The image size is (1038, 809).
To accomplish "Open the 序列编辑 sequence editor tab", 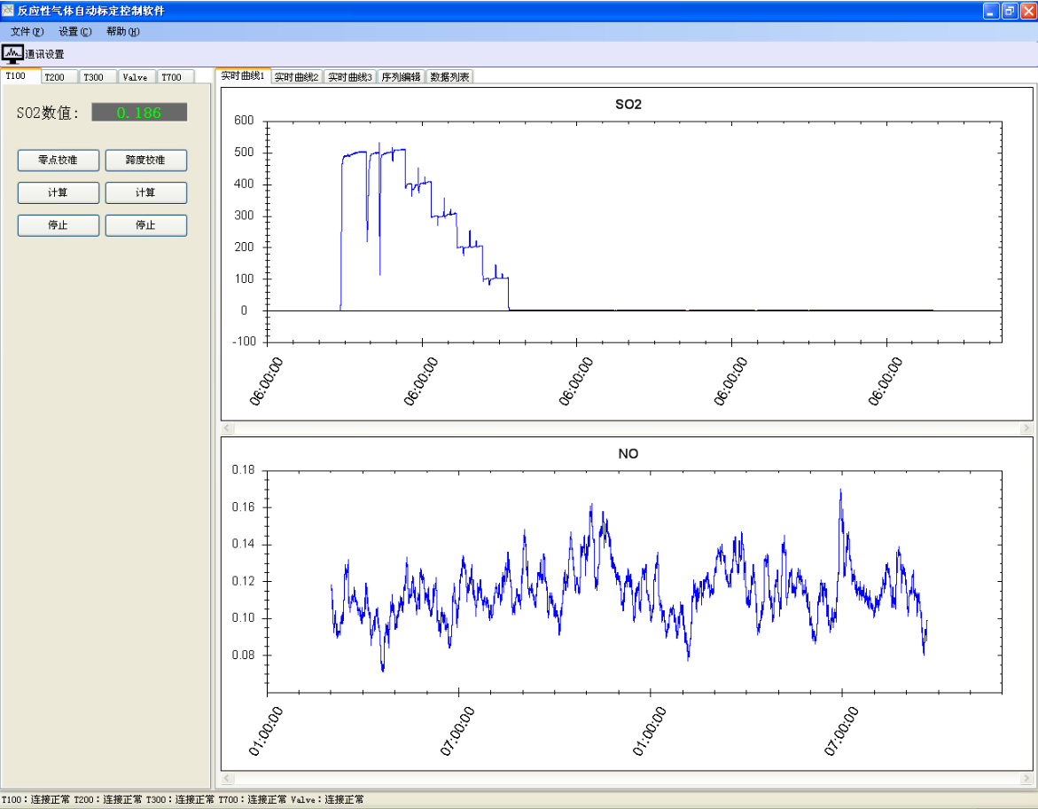I will click(401, 77).
